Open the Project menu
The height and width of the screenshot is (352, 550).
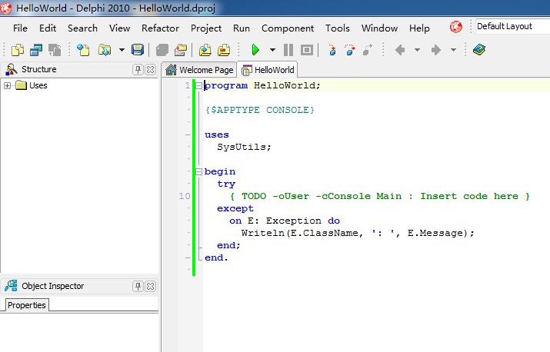click(206, 28)
